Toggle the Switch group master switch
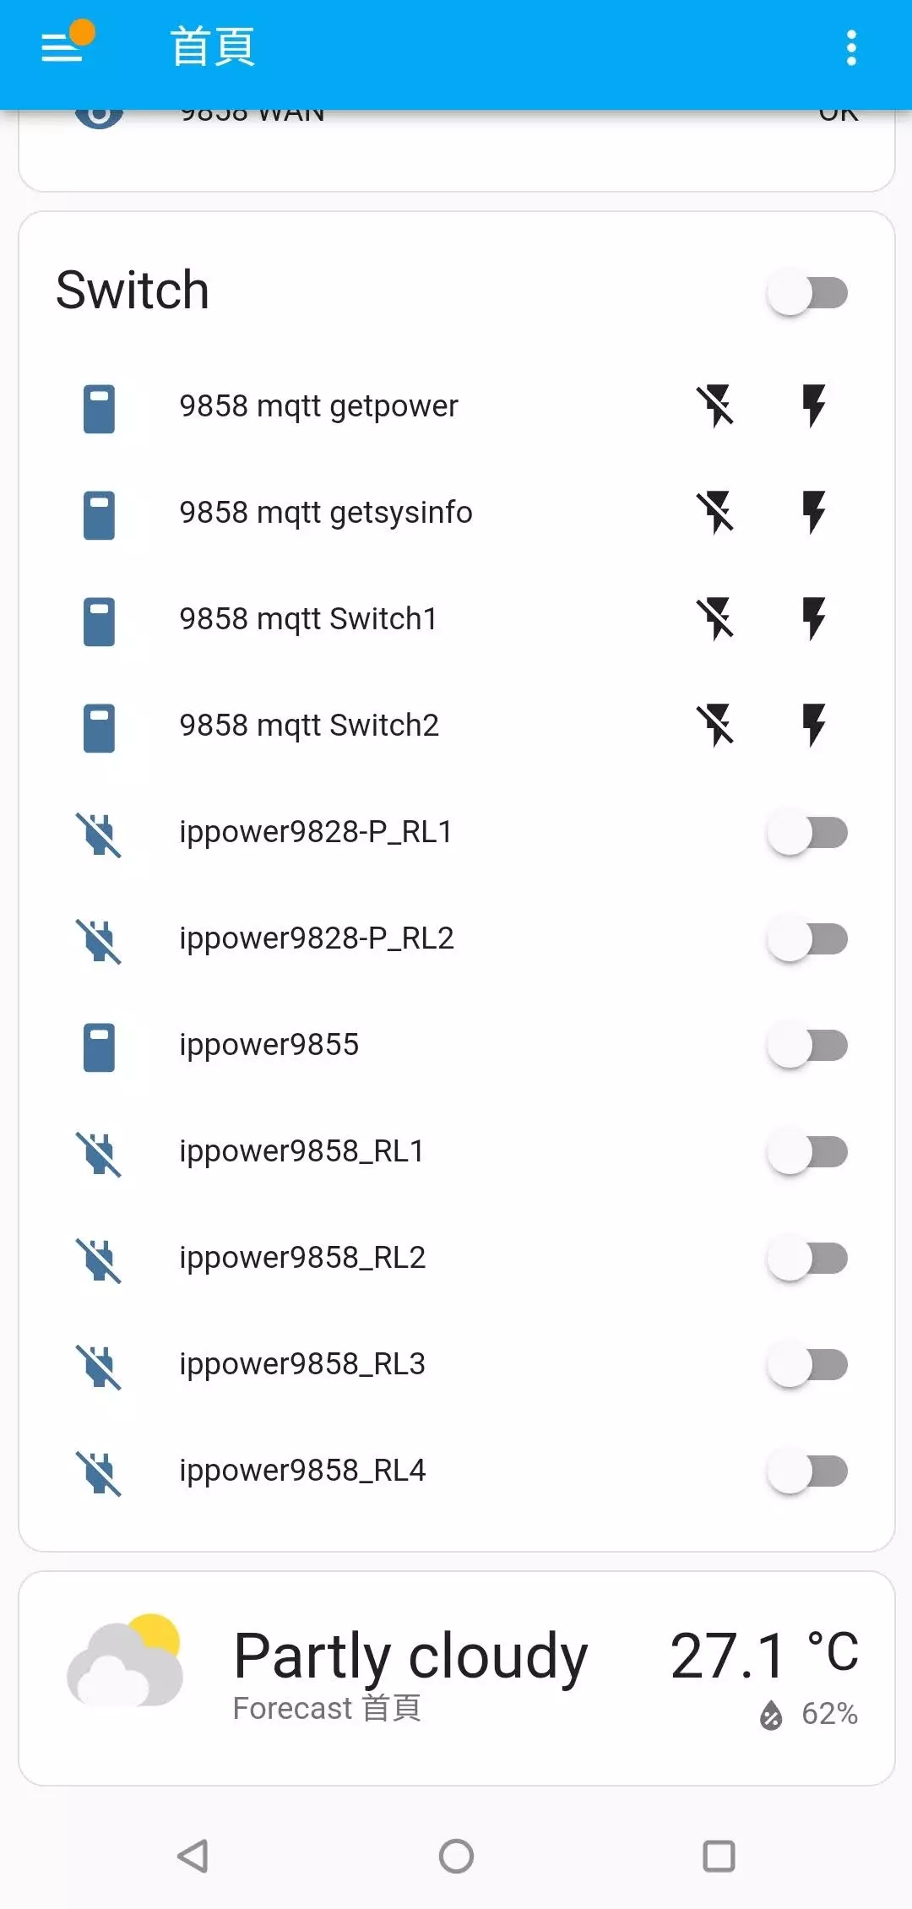912x1909 pixels. (807, 293)
